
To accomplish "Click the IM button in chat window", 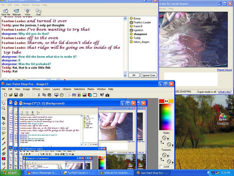I will (134, 75).
